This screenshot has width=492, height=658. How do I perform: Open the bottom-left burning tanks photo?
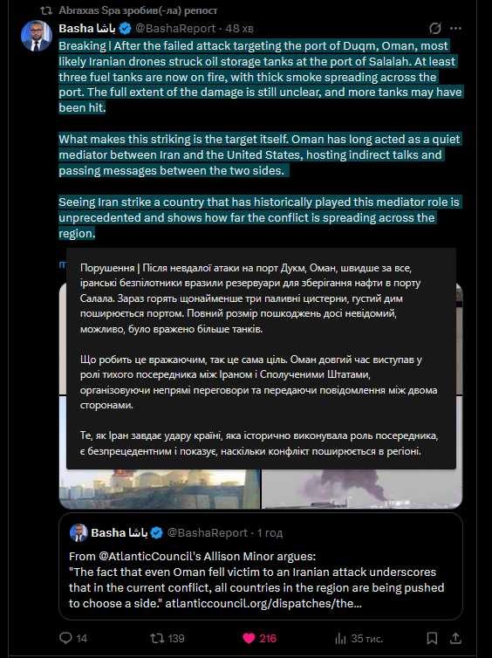point(160,489)
